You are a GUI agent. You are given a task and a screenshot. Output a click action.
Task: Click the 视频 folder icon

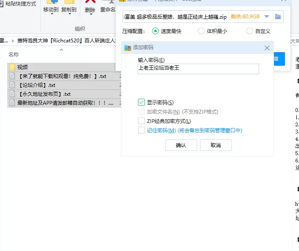coord(12,67)
